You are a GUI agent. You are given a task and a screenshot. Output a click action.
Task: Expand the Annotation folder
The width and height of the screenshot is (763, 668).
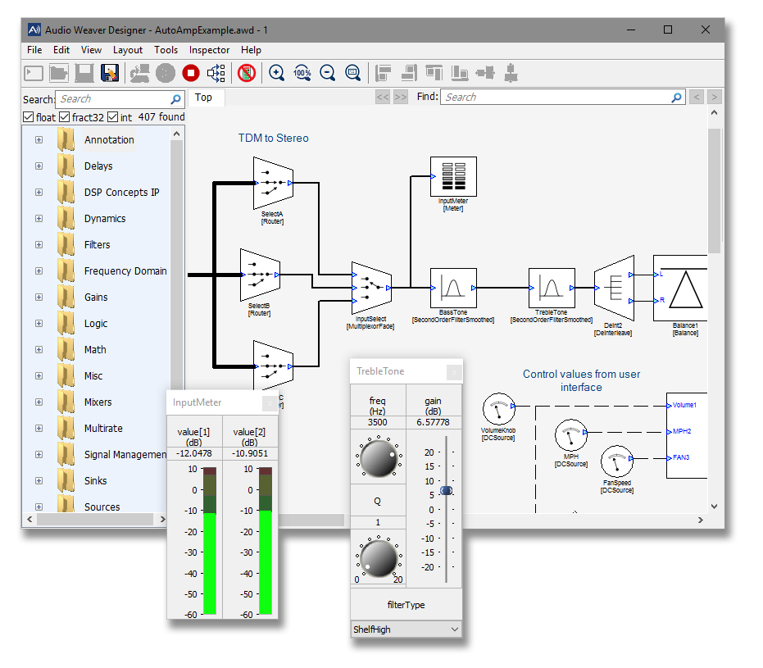39,139
